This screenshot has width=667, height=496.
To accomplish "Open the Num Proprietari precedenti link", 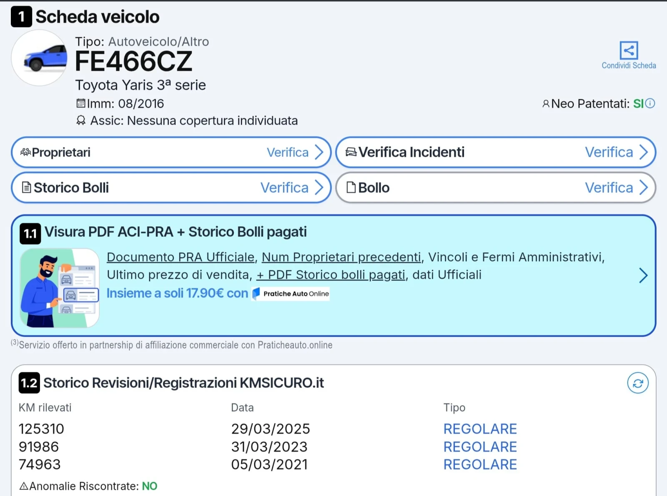I will [341, 257].
